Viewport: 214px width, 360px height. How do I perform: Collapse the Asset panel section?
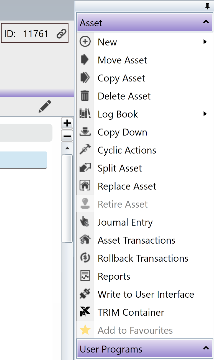206,22
